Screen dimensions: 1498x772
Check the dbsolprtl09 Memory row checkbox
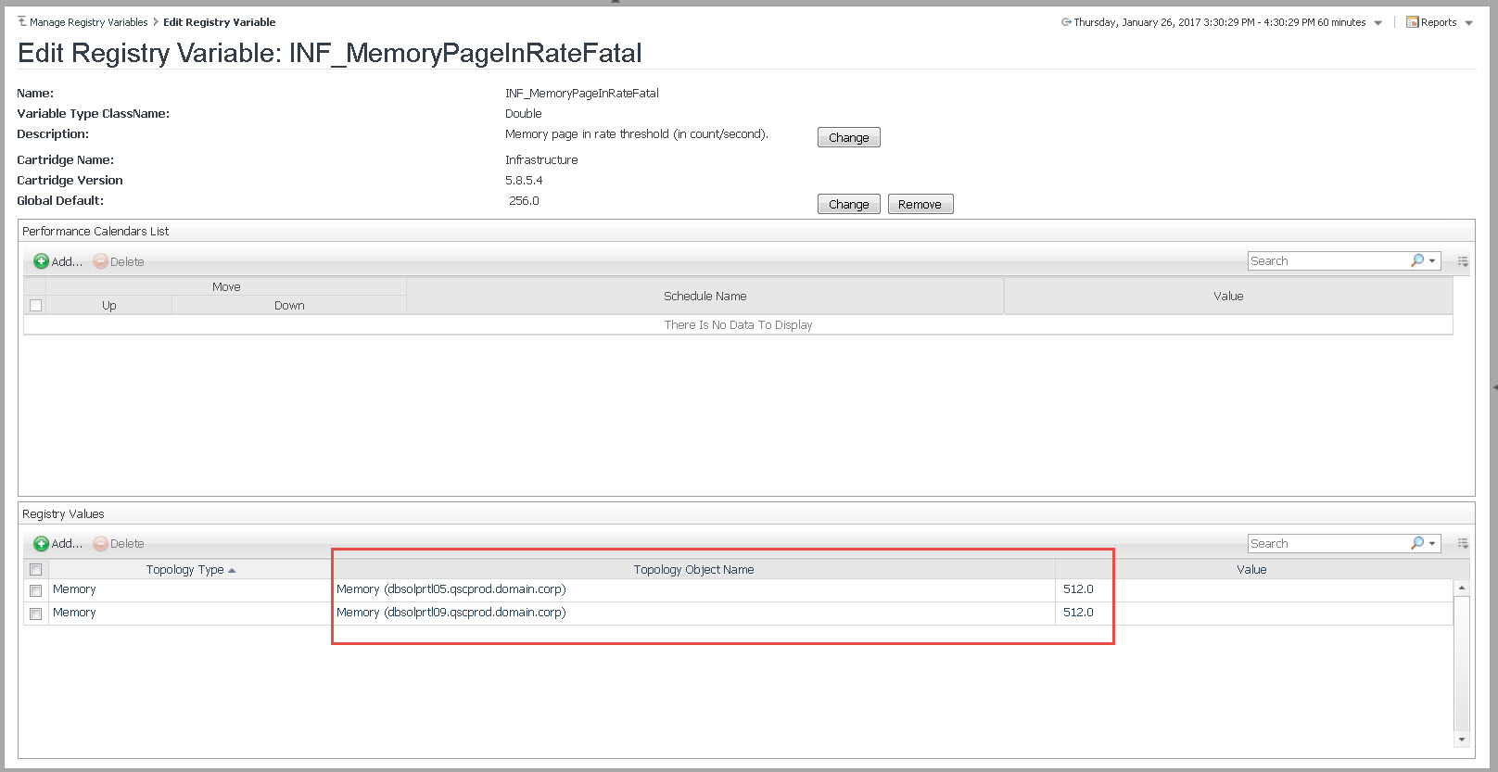point(36,614)
